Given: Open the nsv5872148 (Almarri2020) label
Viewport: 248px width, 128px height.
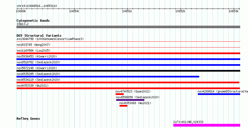Looking at the screenshot, I should point(37,68).
